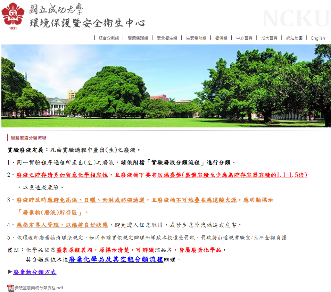331x292 pixels.
Task: Open the 網站地圖 sitemap
Action: [x=294, y=38]
